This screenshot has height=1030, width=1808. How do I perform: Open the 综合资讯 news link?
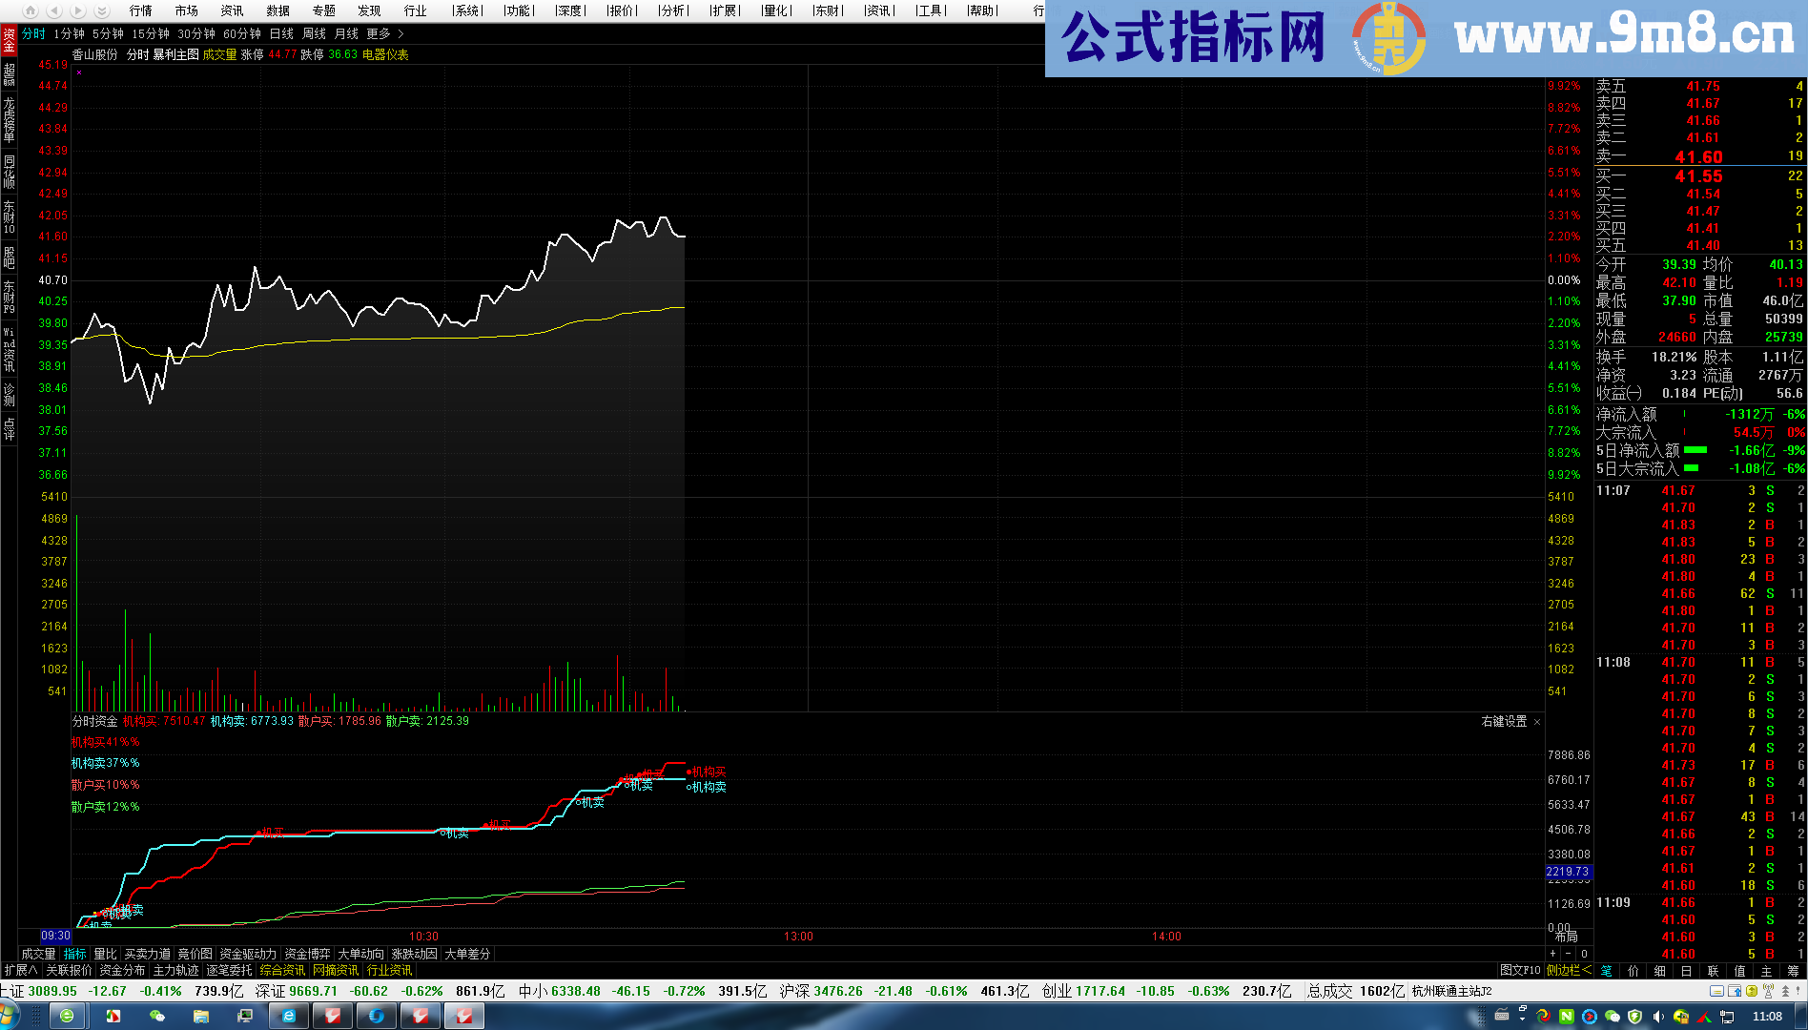pyautogui.click(x=282, y=970)
